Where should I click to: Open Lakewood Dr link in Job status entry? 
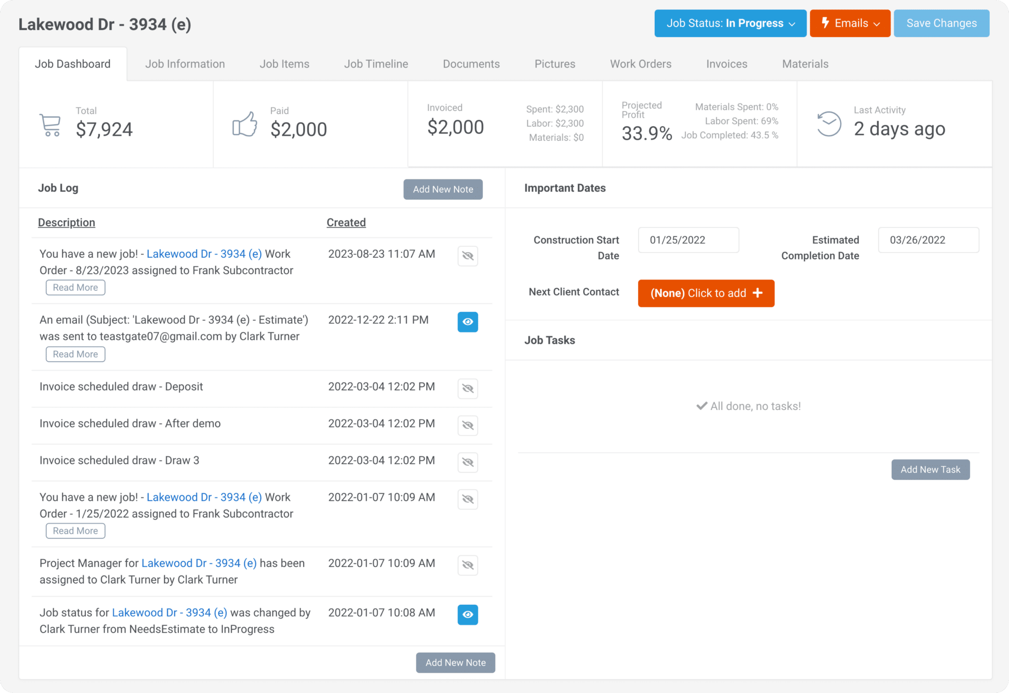[x=169, y=612]
